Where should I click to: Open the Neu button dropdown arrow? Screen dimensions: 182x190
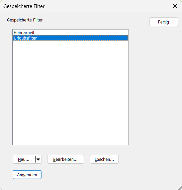pos(38,159)
